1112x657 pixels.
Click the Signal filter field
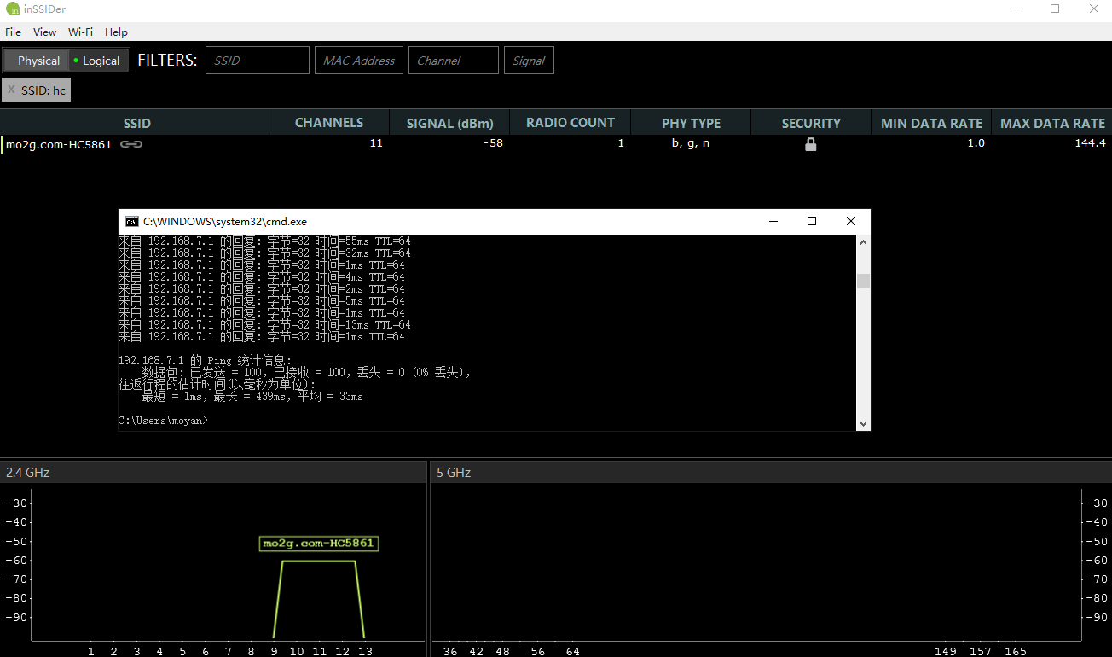(529, 61)
